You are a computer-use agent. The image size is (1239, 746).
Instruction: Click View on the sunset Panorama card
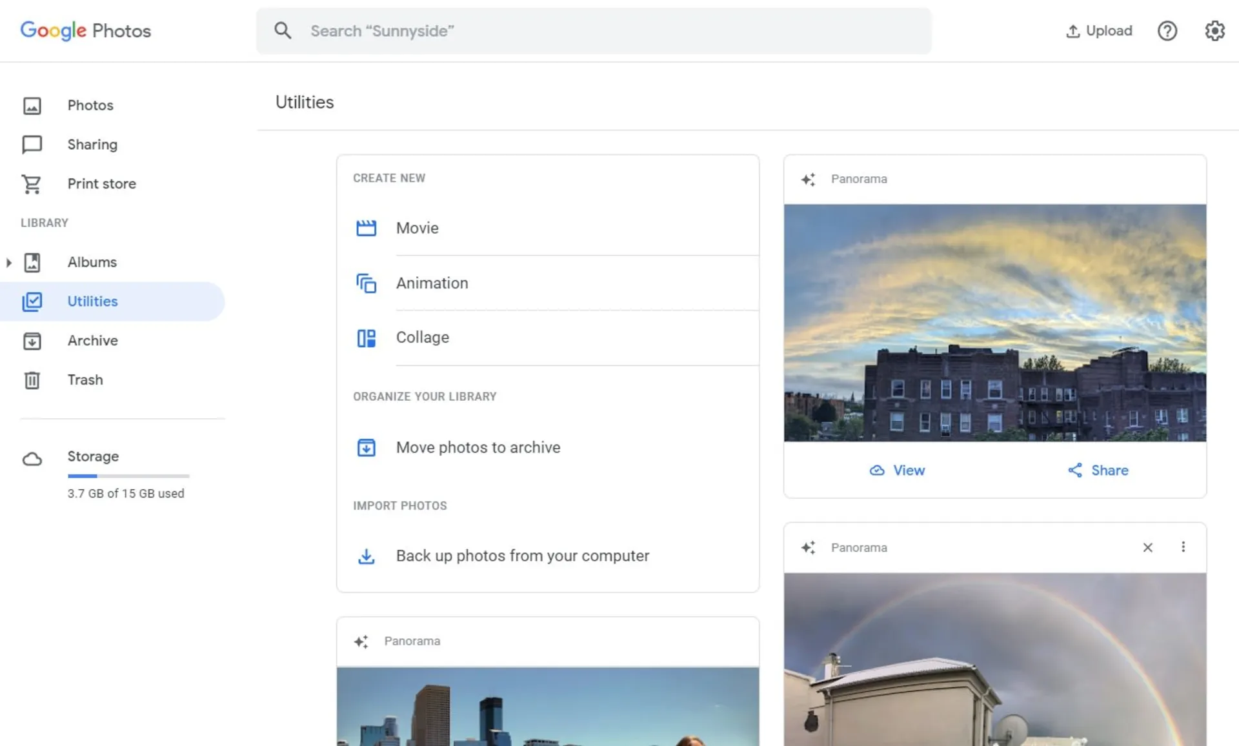click(x=896, y=470)
